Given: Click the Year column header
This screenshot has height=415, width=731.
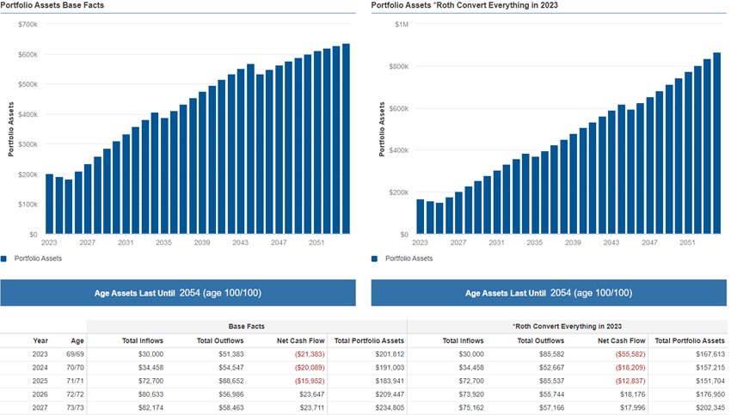Looking at the screenshot, I should point(40,340).
